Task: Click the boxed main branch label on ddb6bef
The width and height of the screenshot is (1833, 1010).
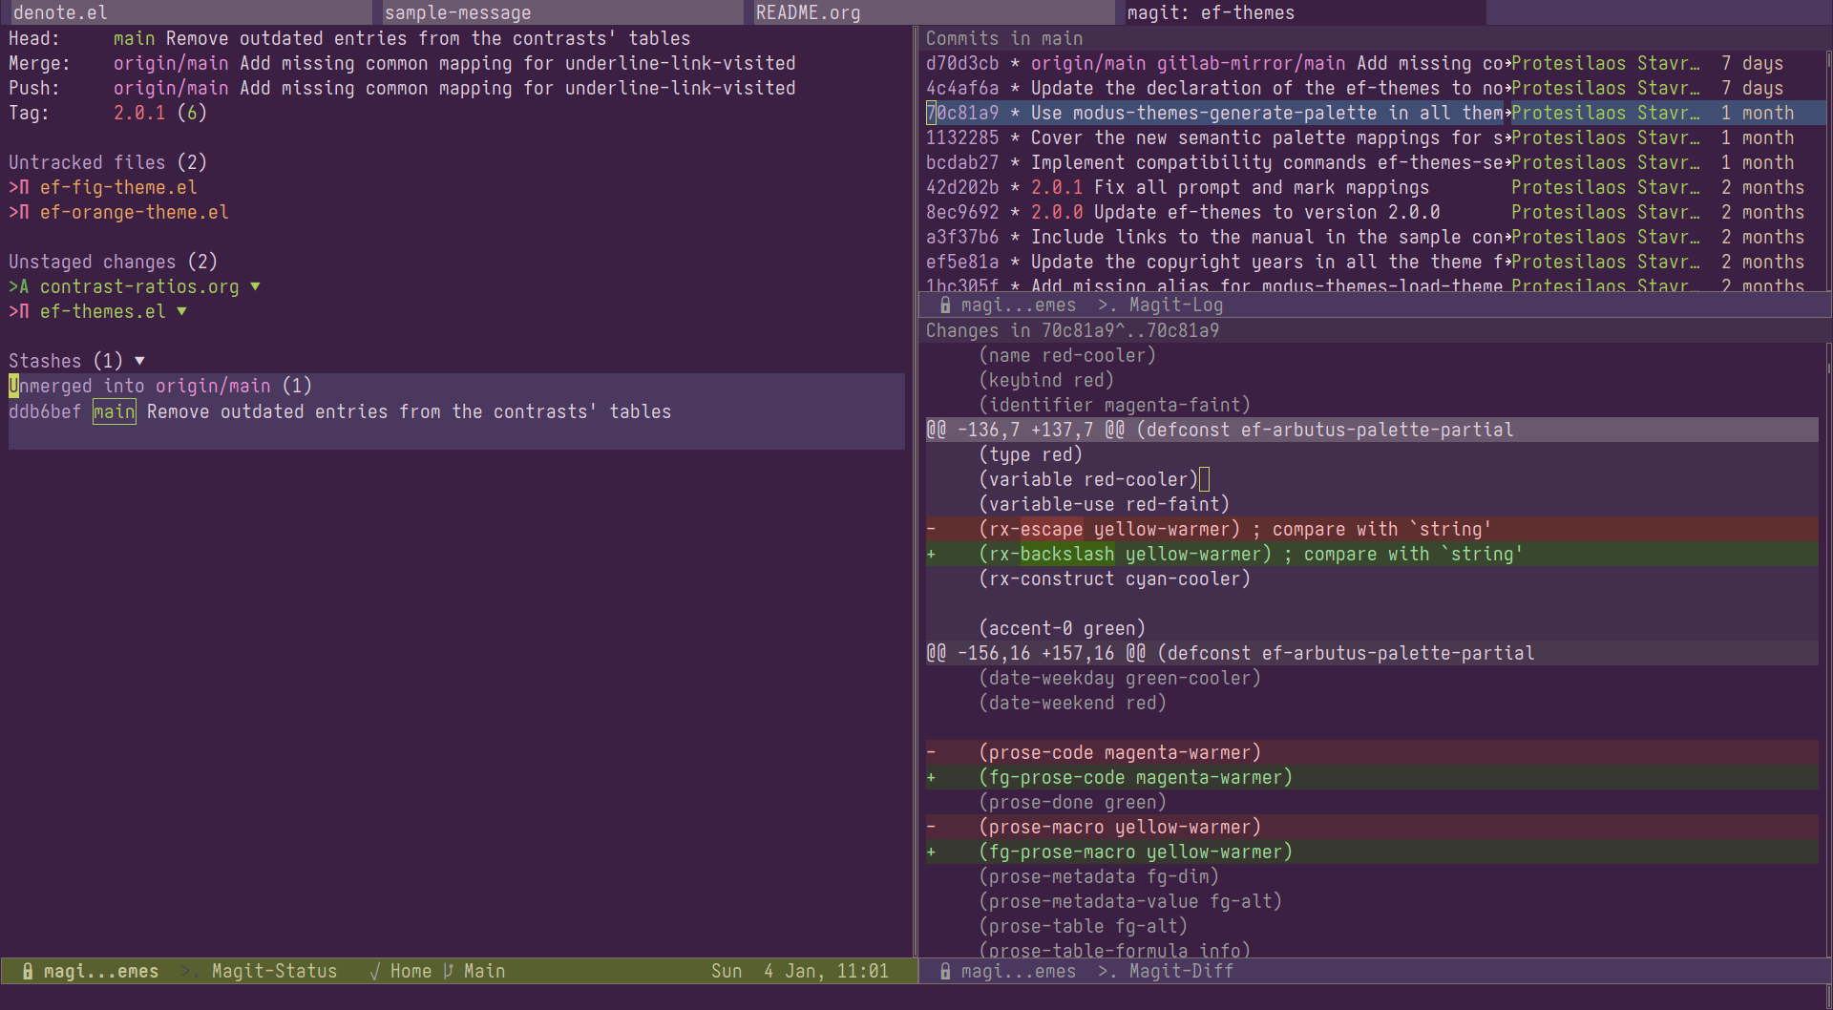Action: 114,411
